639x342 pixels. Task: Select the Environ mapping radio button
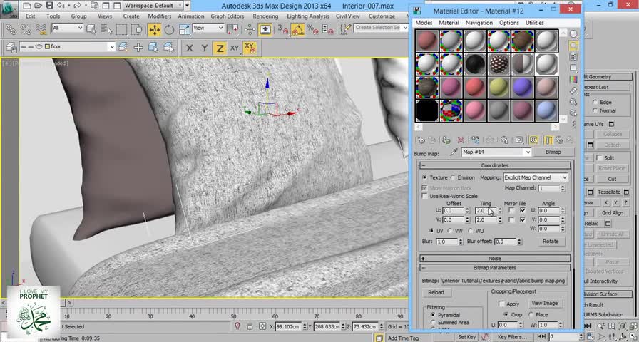[x=452, y=177]
